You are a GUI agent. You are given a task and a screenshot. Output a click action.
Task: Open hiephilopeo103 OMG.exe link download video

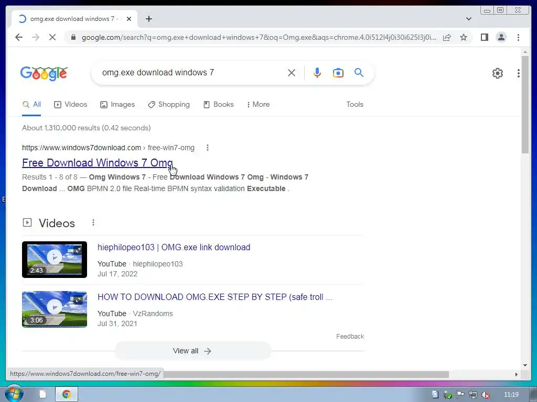(x=174, y=248)
